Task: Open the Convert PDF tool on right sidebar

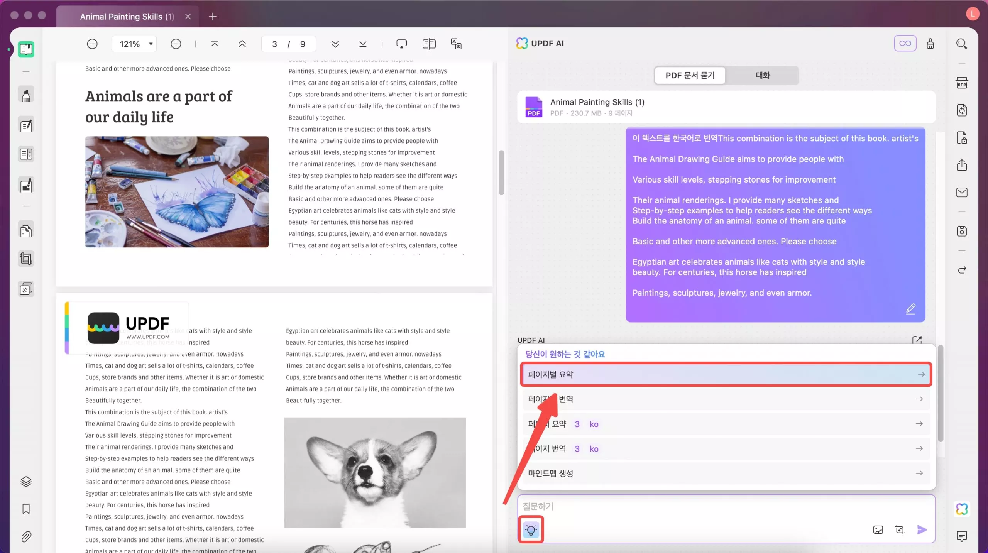Action: pyautogui.click(x=961, y=110)
